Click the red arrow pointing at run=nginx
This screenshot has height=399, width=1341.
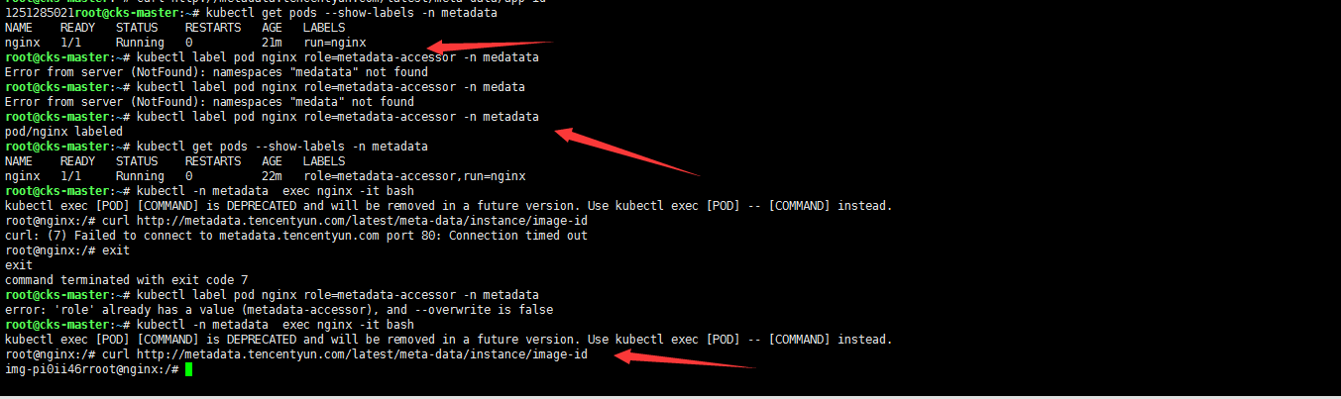tap(490, 46)
